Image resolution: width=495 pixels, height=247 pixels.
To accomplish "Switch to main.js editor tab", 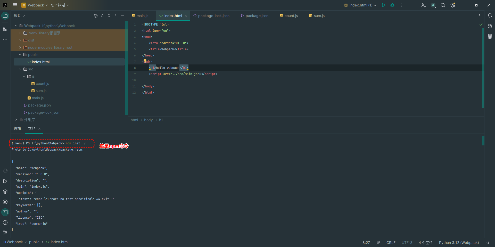I will pos(140,16).
